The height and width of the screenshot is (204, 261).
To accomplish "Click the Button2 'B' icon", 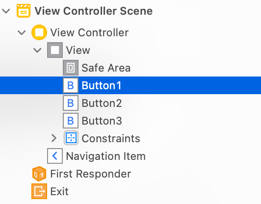I will tap(71, 103).
